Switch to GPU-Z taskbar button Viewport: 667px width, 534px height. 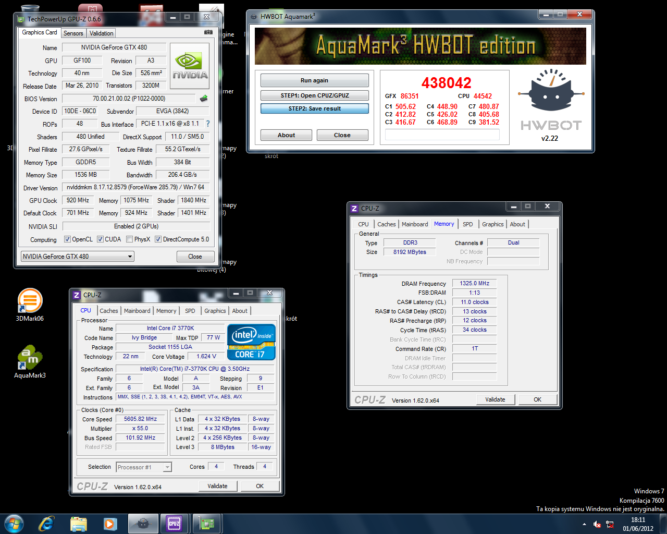point(206,524)
